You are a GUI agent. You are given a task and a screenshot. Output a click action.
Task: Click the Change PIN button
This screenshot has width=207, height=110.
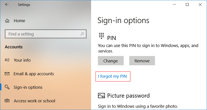click(x=111, y=61)
